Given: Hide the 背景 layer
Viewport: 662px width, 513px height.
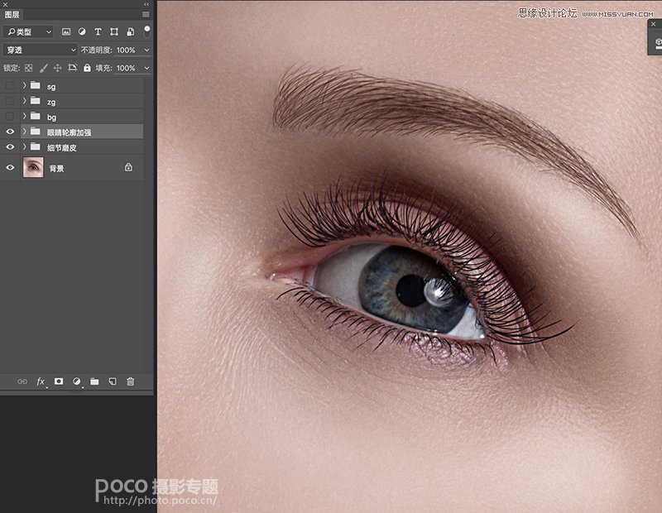Looking at the screenshot, I should click(10, 168).
